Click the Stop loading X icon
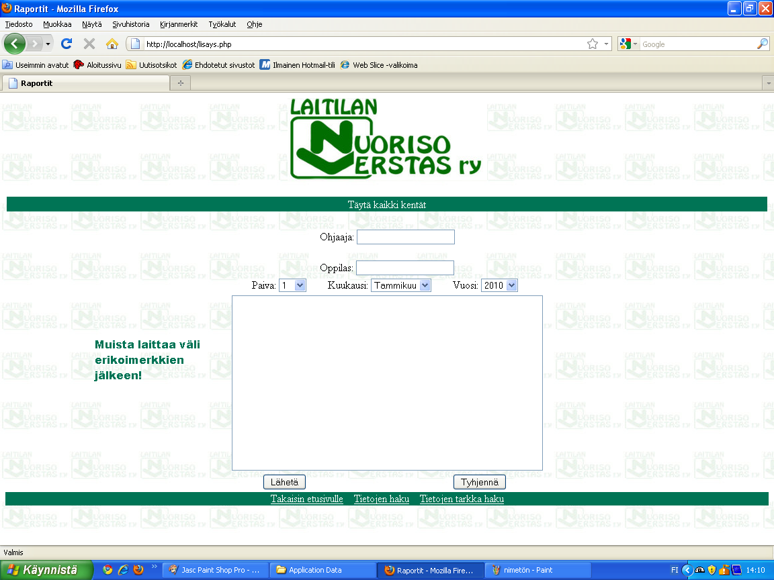 [x=89, y=44]
